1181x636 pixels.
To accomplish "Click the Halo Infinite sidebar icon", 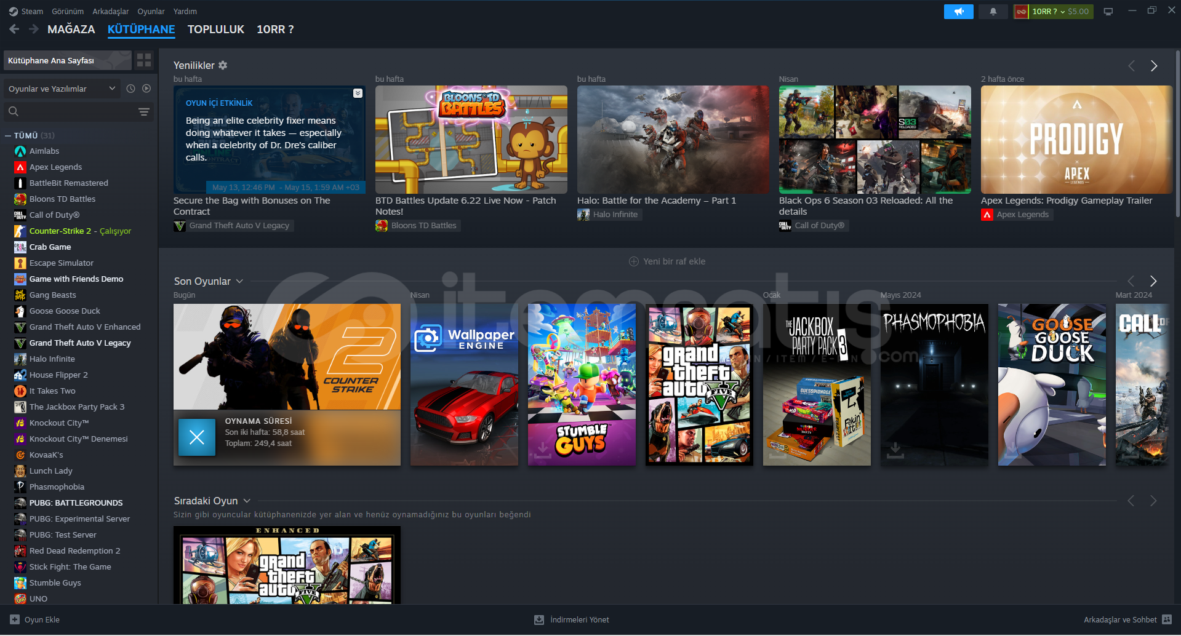I will (x=20, y=359).
